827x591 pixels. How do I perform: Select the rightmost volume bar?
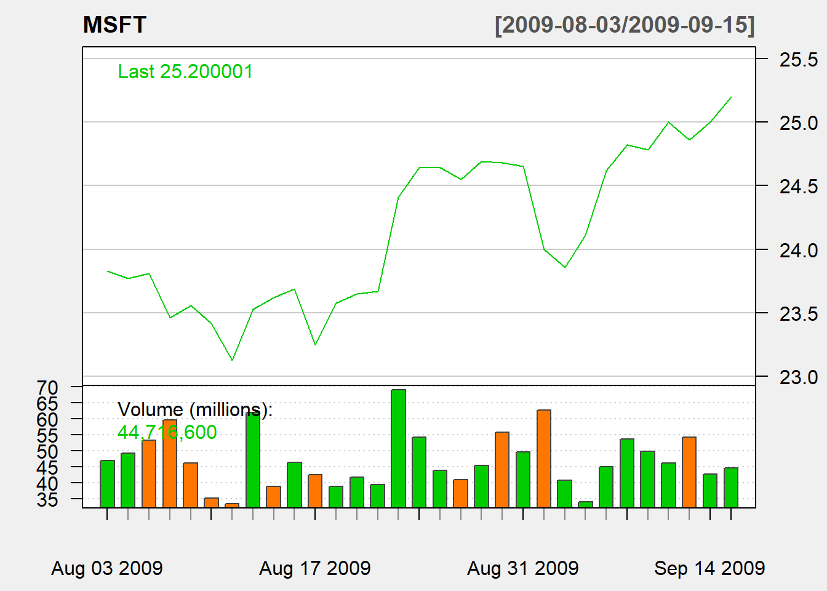730,488
